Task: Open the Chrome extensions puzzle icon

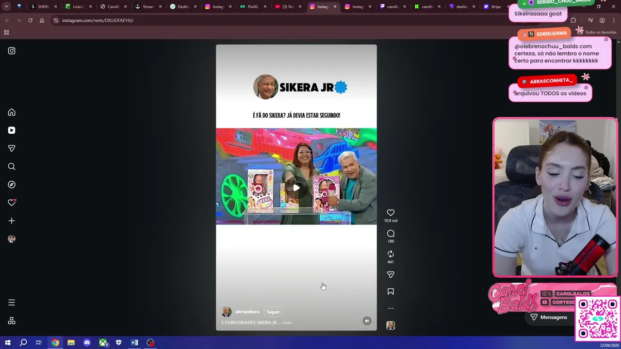Action: click(x=573, y=20)
